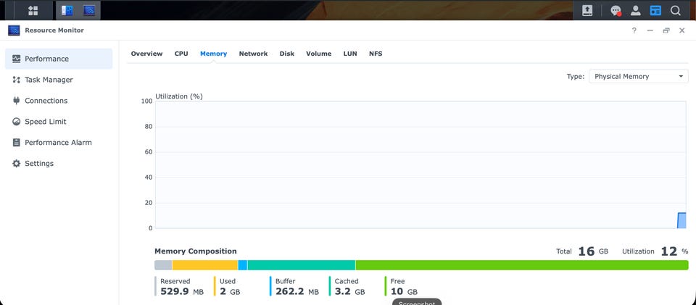Click the Settings gear icon
The image size is (696, 305).
17,164
